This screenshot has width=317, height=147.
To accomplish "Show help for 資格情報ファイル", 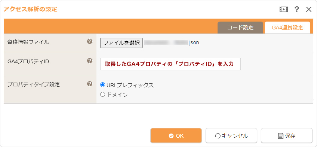I will [x=90, y=41].
